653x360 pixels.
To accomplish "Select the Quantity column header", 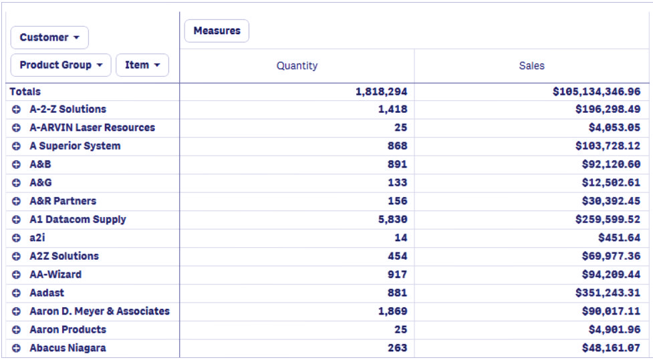I will [x=297, y=65].
